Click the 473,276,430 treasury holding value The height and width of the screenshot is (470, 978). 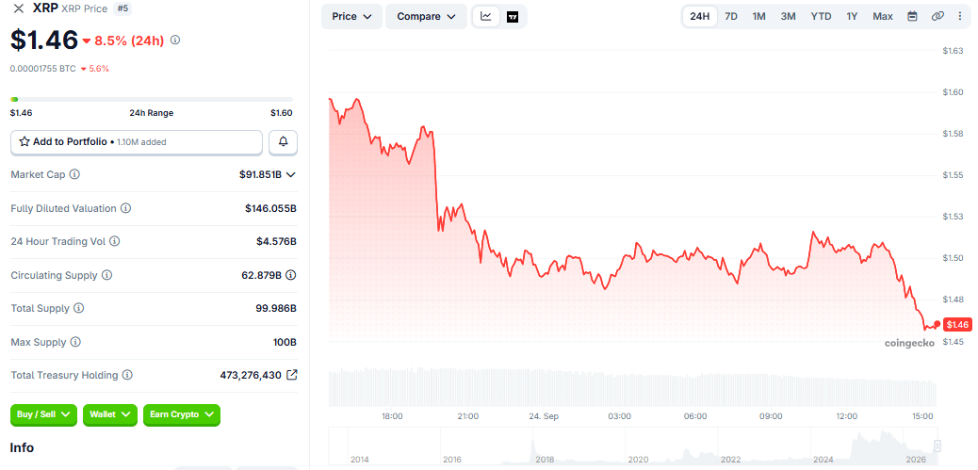tap(251, 375)
